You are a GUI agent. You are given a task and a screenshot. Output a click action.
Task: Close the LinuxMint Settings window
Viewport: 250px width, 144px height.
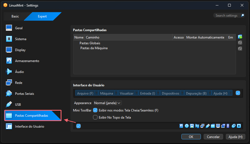pos(242,5)
